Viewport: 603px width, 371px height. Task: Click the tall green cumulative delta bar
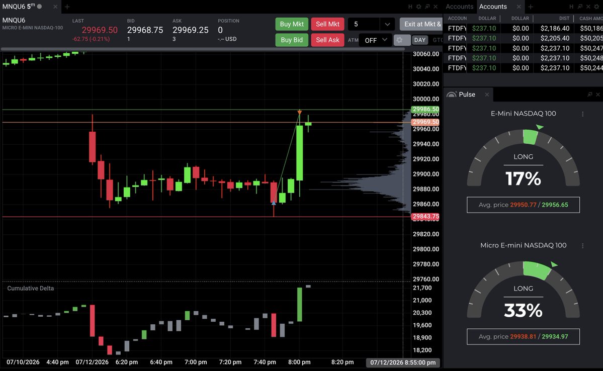[300, 305]
